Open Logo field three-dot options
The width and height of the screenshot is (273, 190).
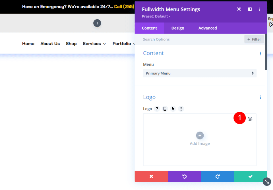[x=181, y=109]
